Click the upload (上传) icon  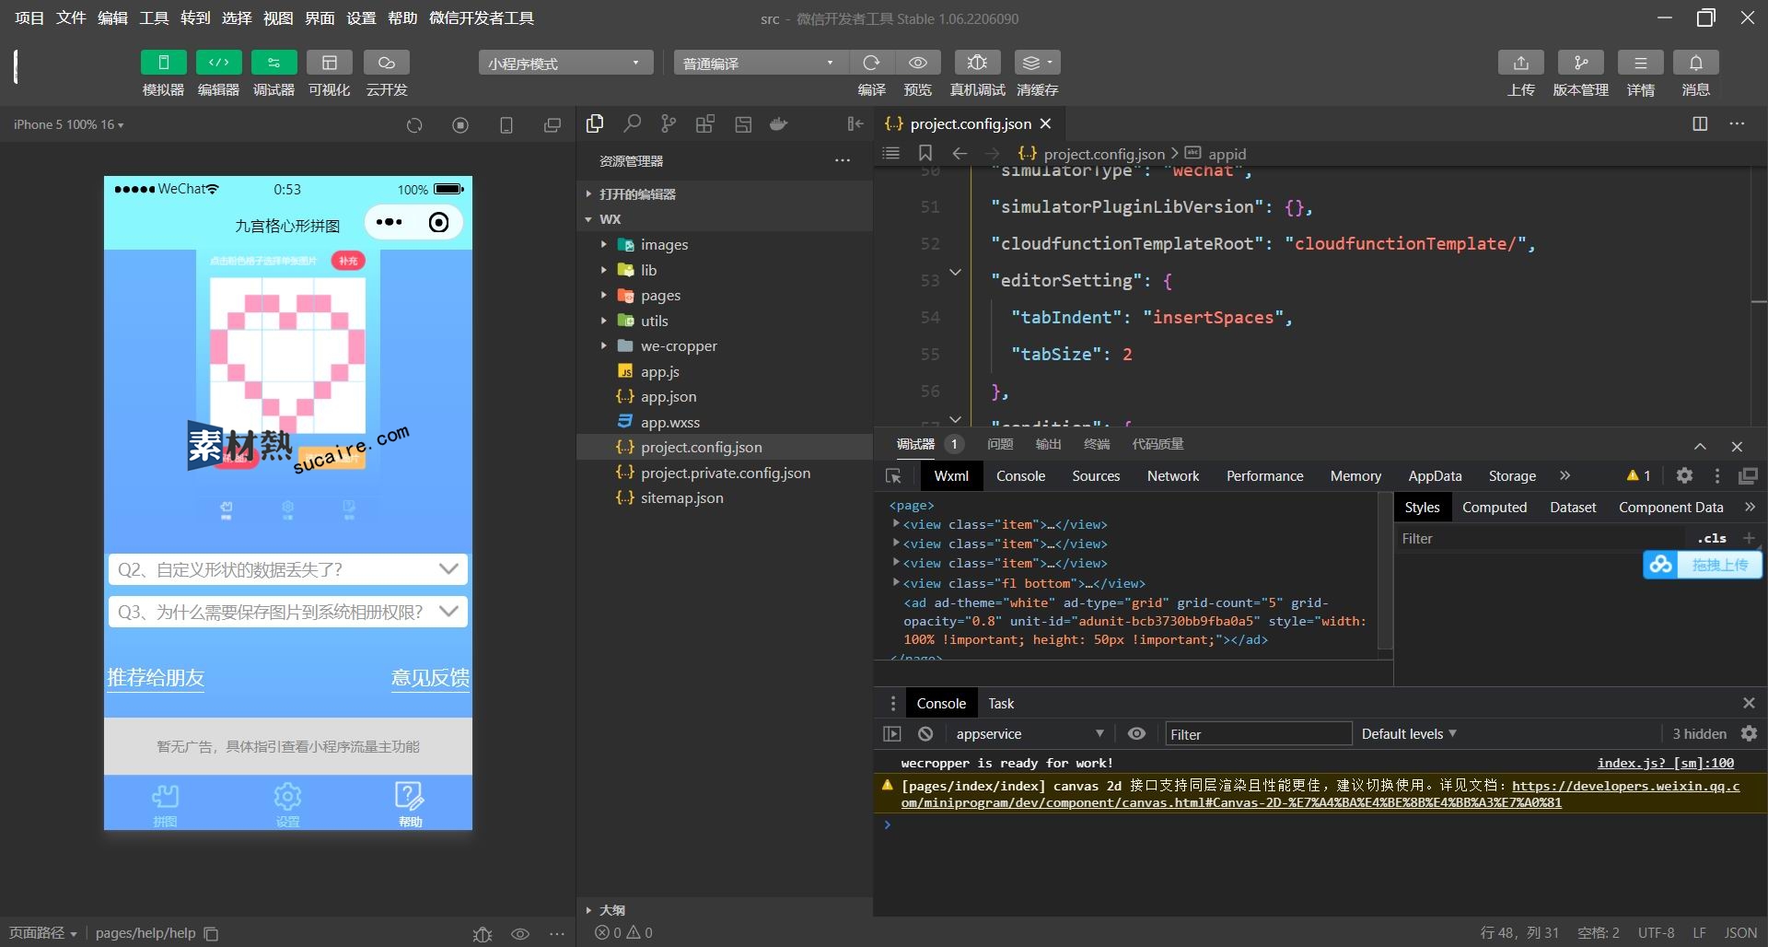pyautogui.click(x=1521, y=63)
